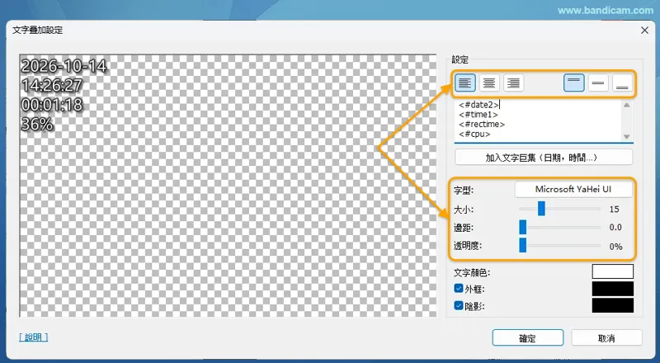Click the 透明度 opacity slider handle
The height and width of the screenshot is (363, 660).
coord(523,245)
